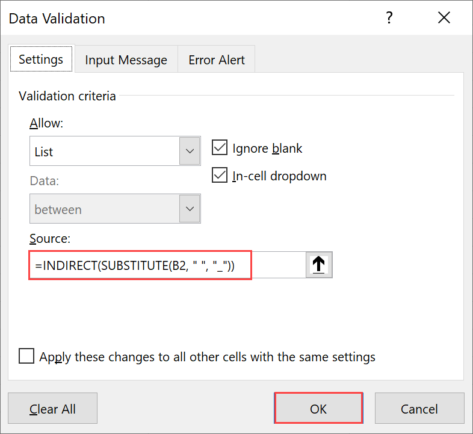Close the Data Validation dialog
The height and width of the screenshot is (434, 473).
click(444, 18)
